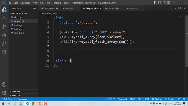Toggle the primary side bar layout icon
The height and width of the screenshot is (106, 188).
(155, 3)
